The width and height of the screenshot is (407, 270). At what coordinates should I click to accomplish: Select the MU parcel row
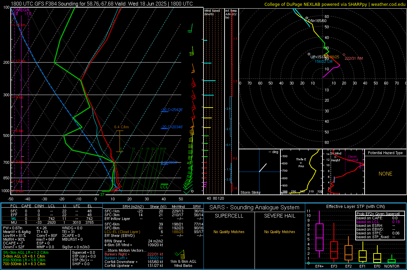pyautogui.click(x=51, y=222)
